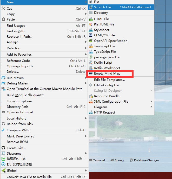Viewport: 172px width, 179px height.
Task: Click the PlantUML File icon
Action: click(x=91, y=24)
